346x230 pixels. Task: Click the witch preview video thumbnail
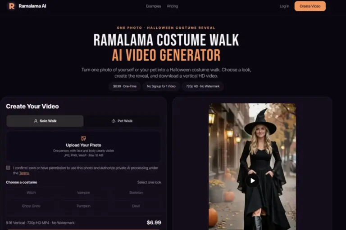coord(252,167)
